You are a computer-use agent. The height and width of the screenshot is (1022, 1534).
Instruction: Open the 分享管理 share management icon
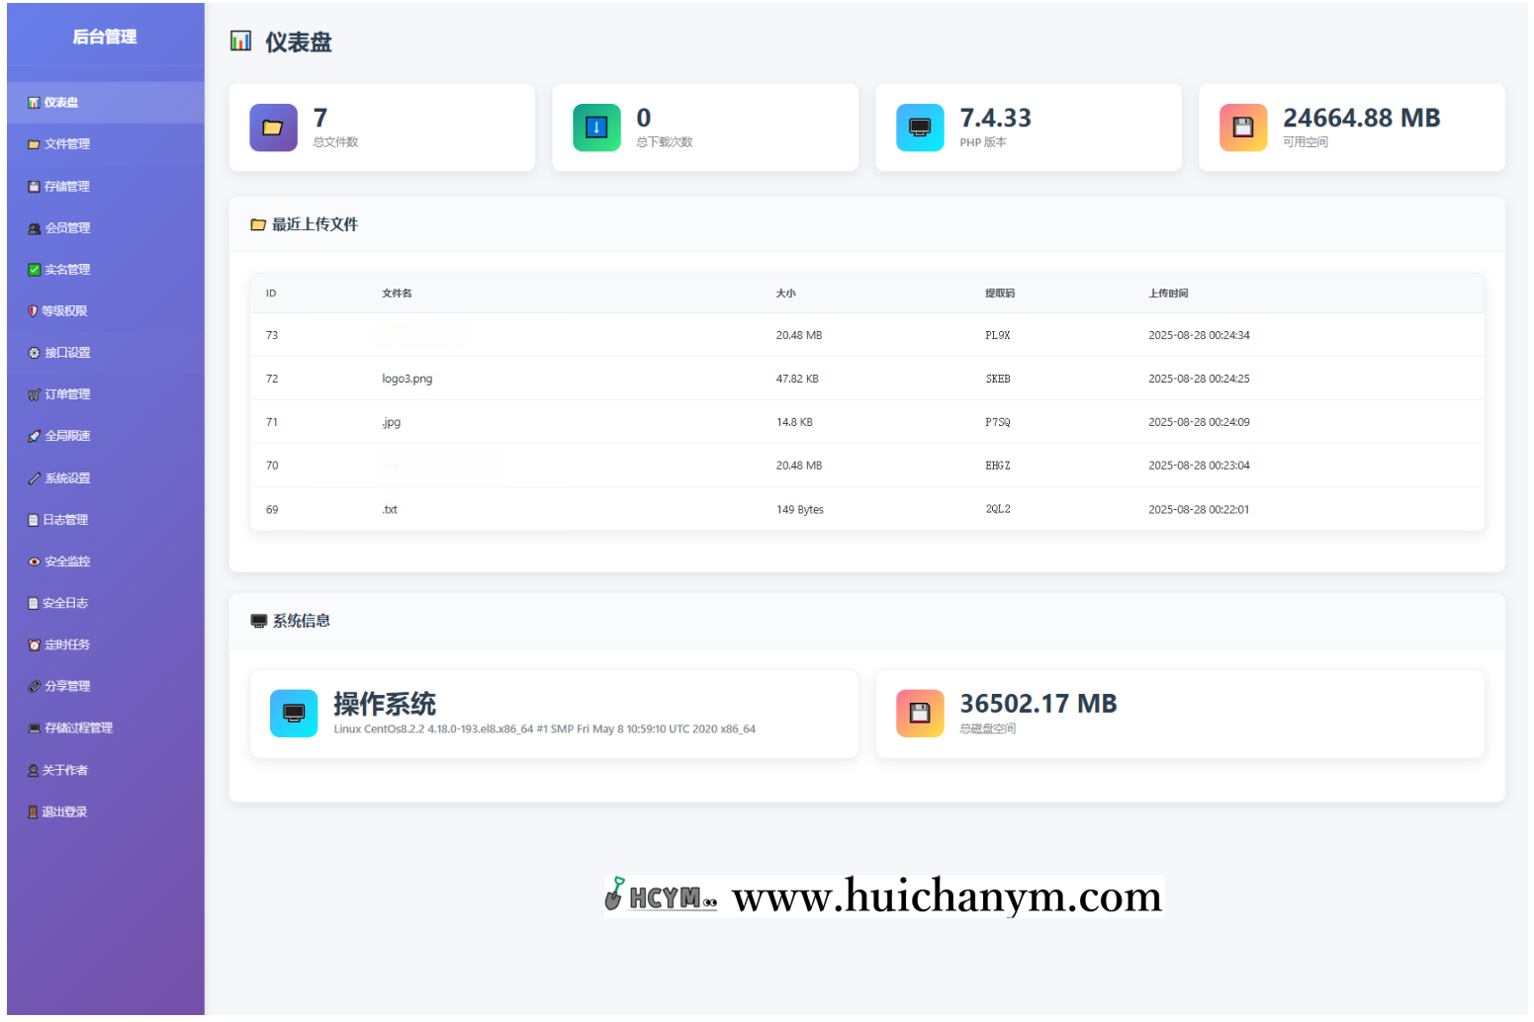32,685
